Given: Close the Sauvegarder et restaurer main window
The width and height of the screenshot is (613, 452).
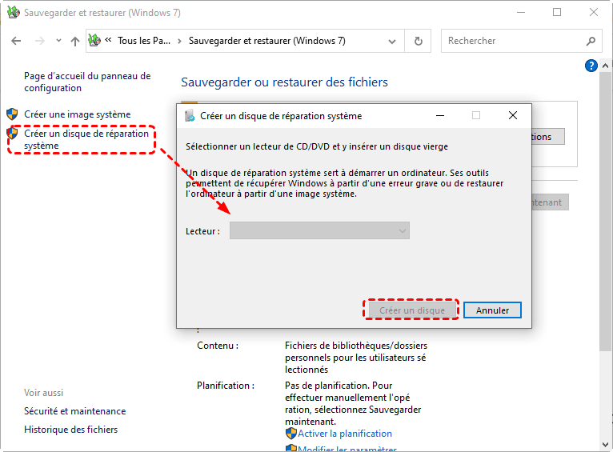Looking at the screenshot, I should pos(594,12).
